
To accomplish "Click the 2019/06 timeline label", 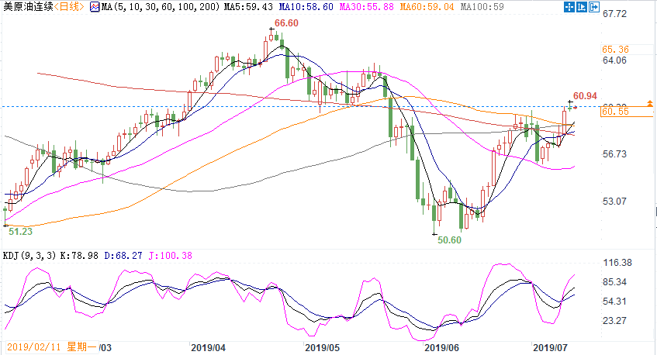I will (x=443, y=346).
